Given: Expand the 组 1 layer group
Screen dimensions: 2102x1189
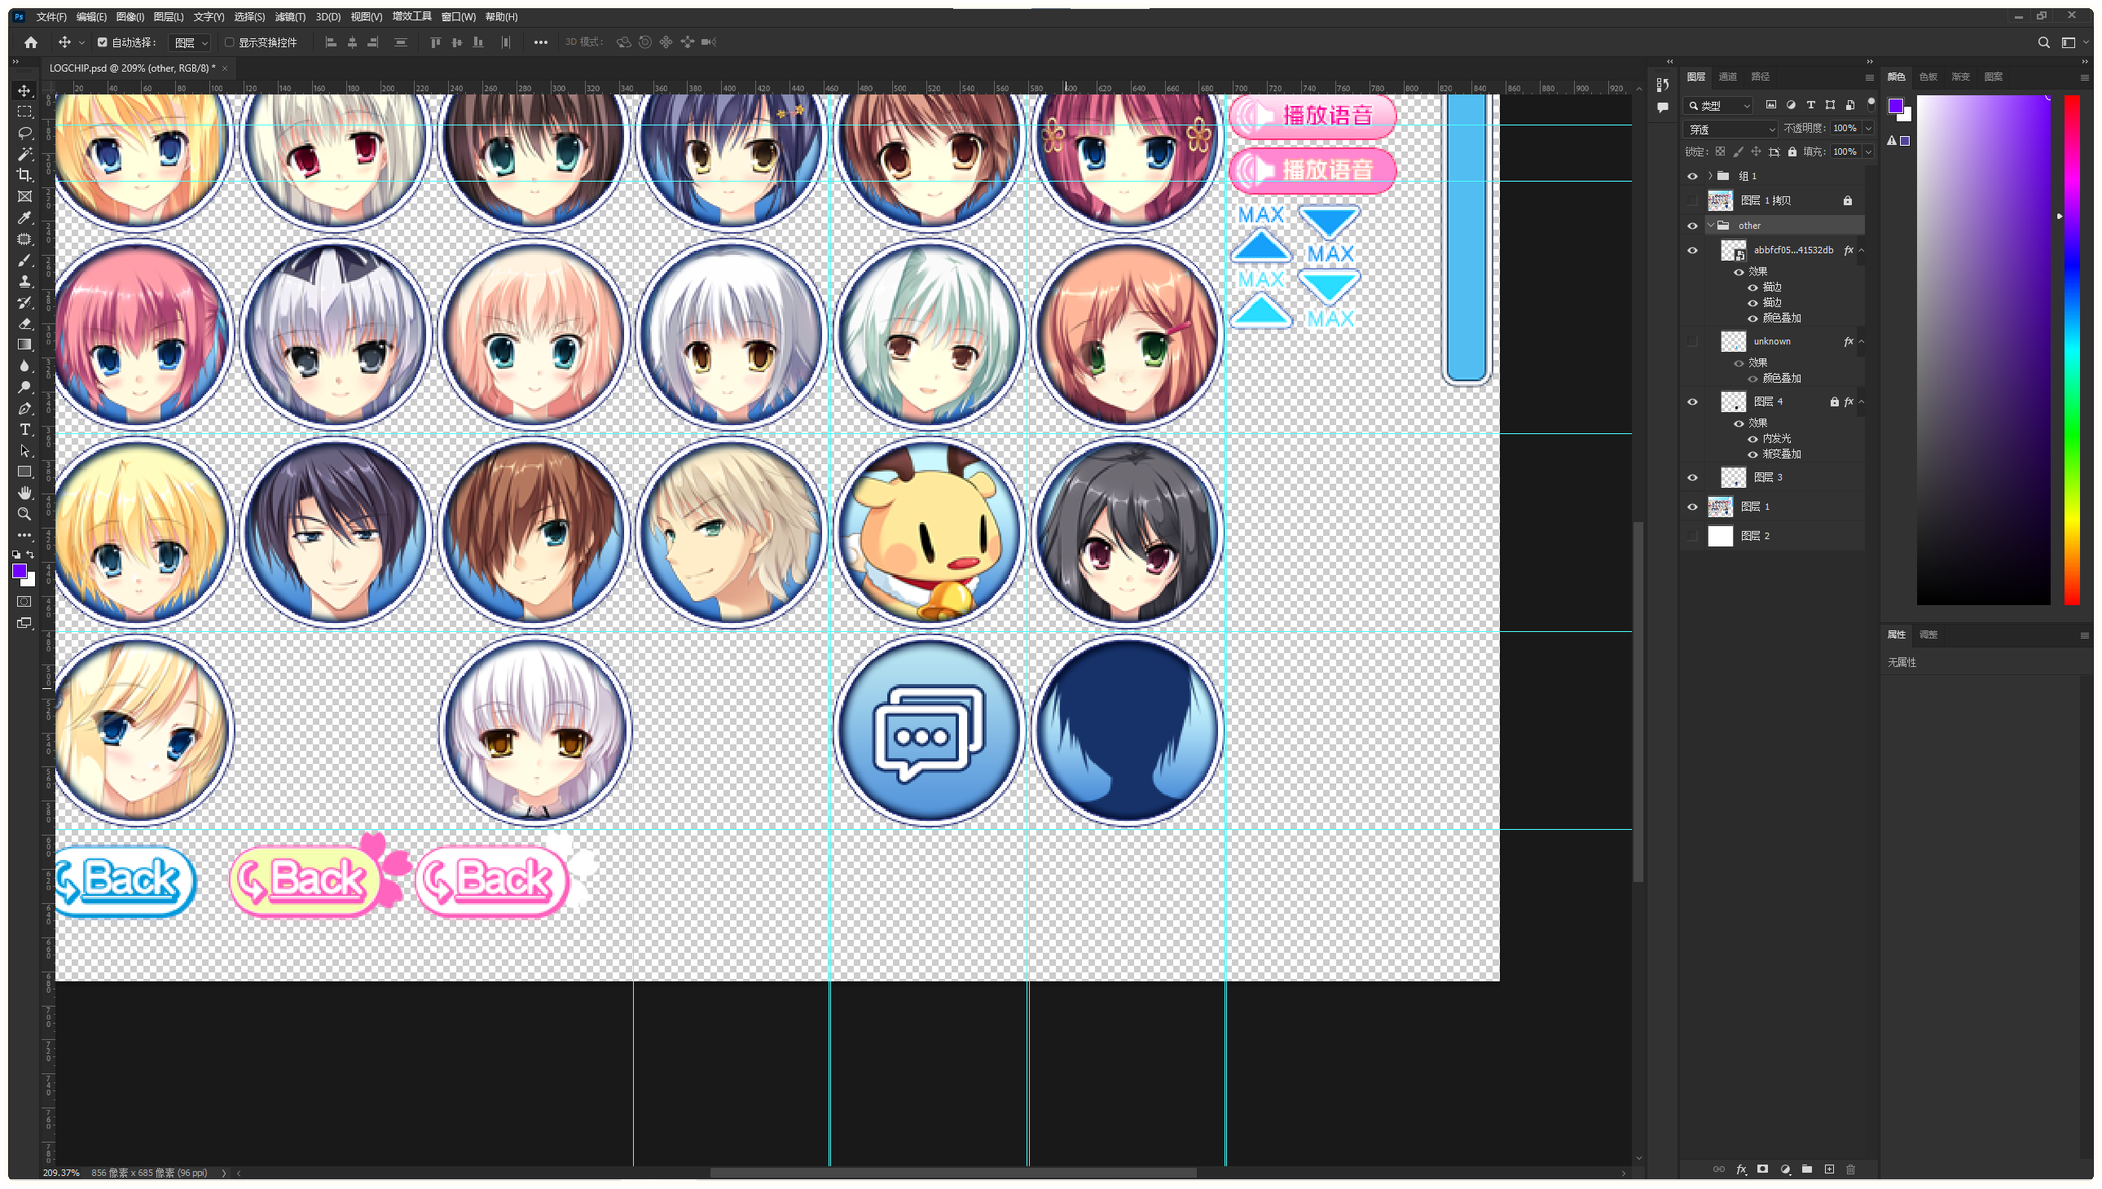Looking at the screenshot, I should pos(1710,176).
